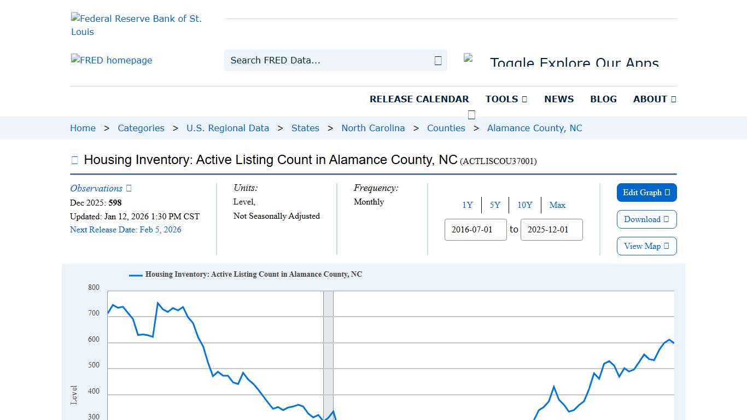Select the NEWS menu item
747x420 pixels.
[559, 99]
